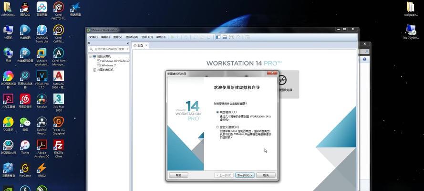The width and height of the screenshot is (424, 191).
Task: Close the library panel with its X
Action: 128,43
